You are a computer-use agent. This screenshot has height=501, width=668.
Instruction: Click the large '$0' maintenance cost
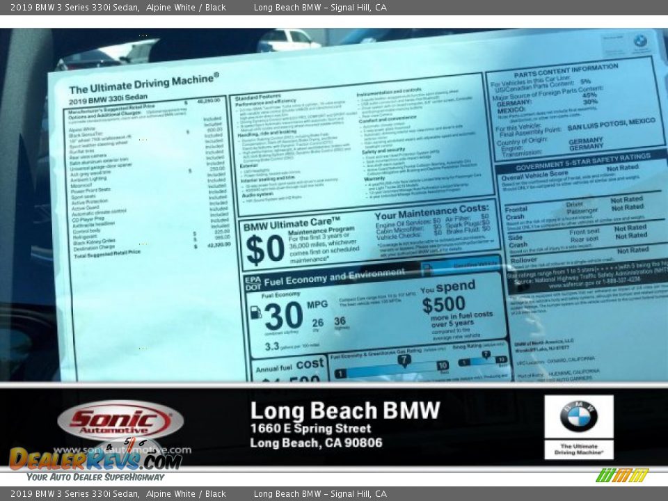click(x=265, y=249)
